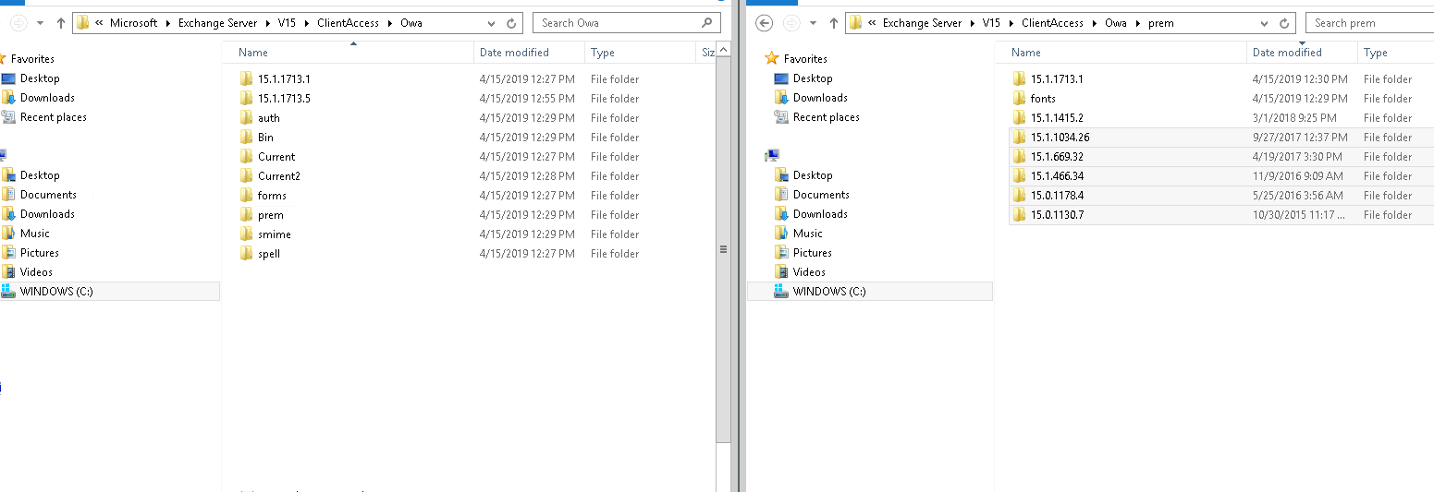
Task: Open Pictures in prem window sidebar
Action: [813, 253]
